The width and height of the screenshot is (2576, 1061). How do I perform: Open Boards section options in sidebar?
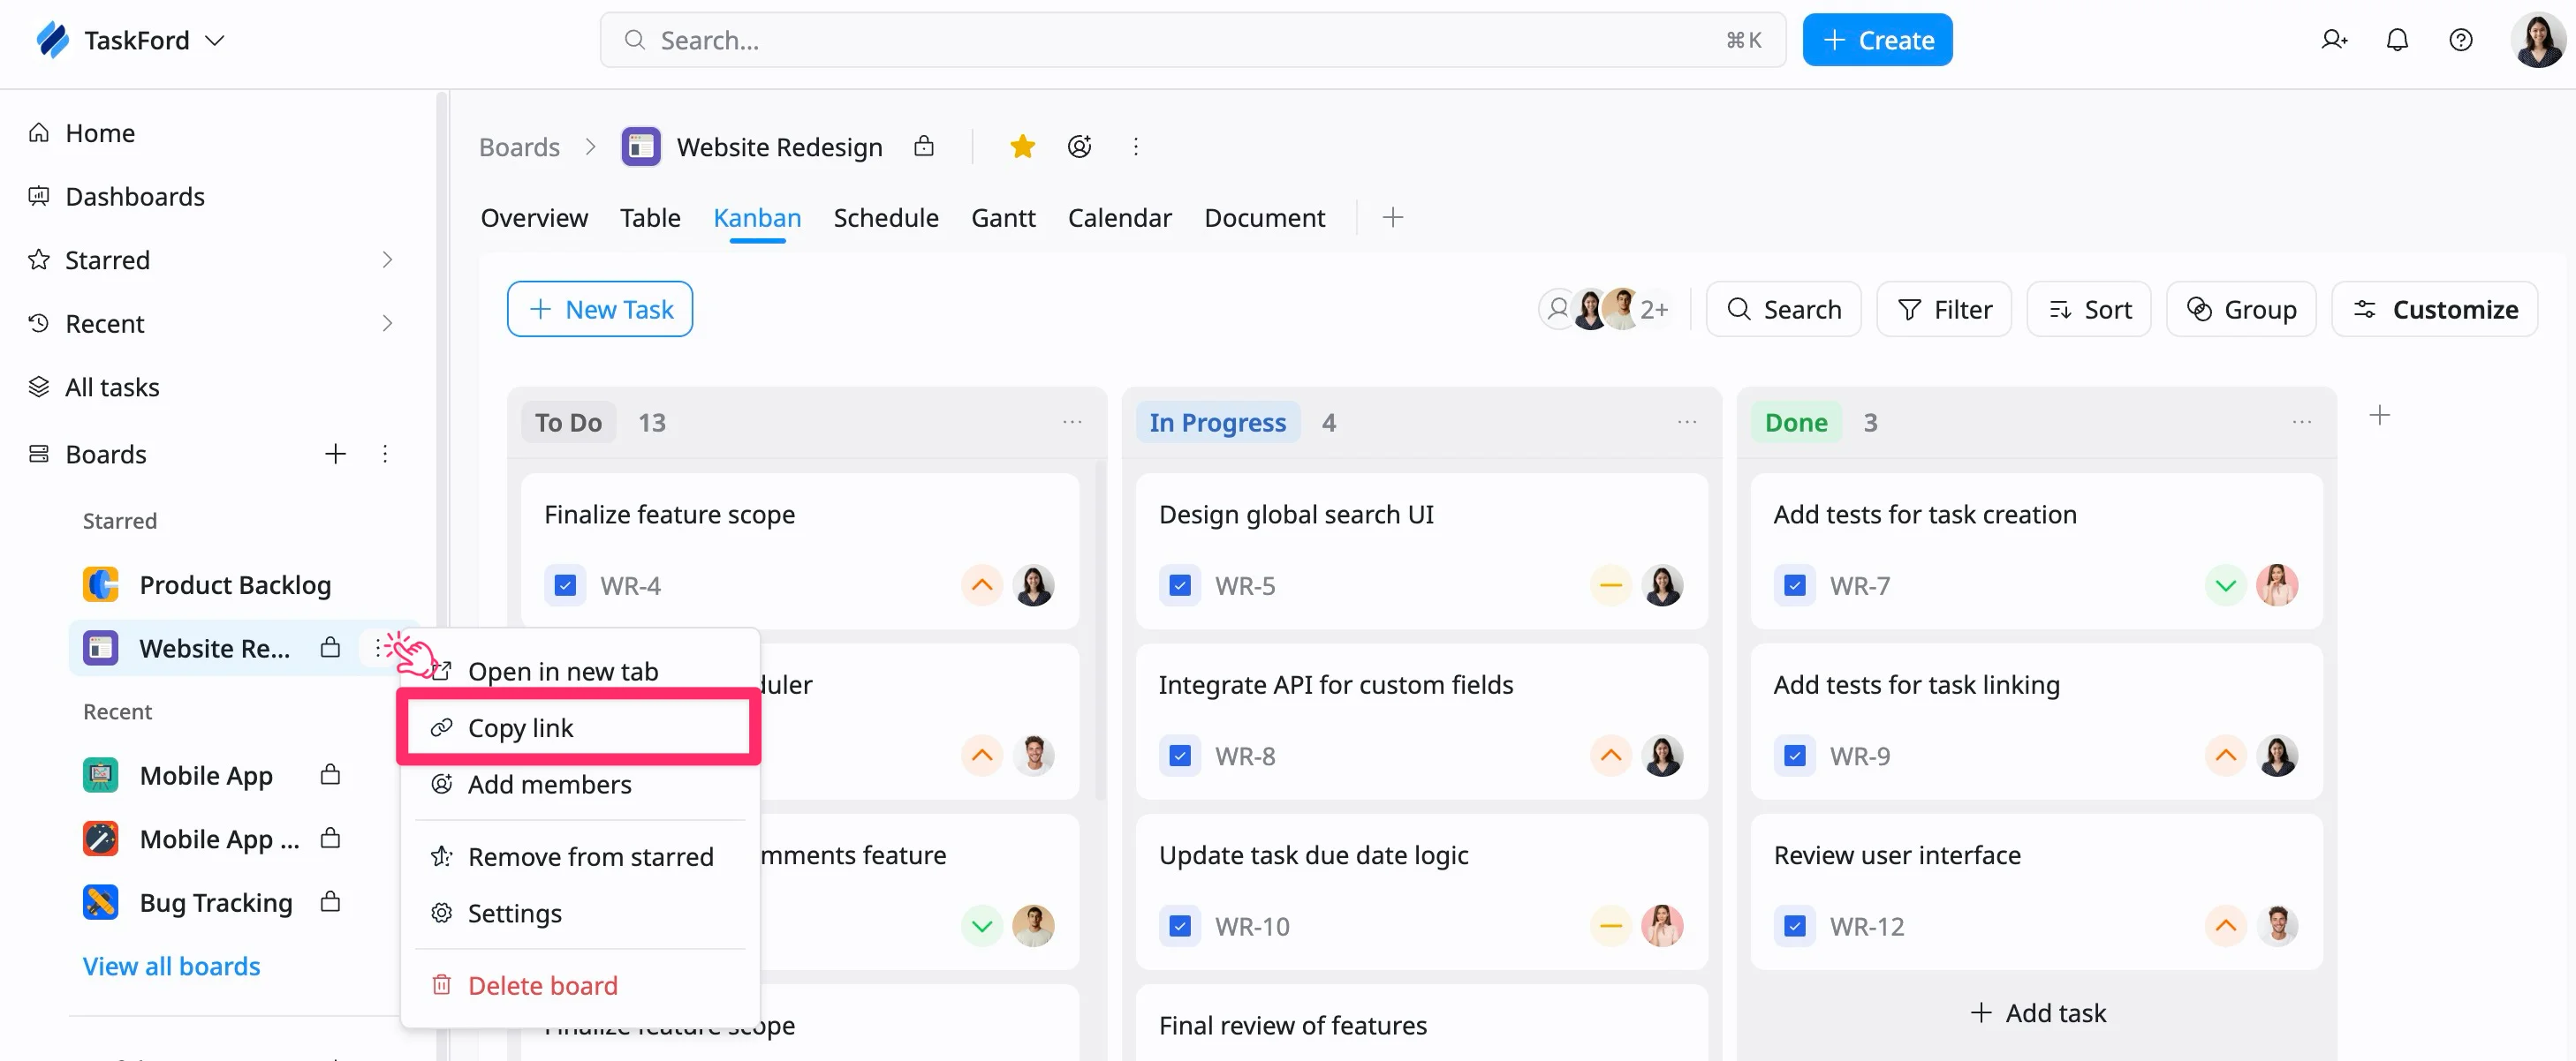pyautogui.click(x=385, y=454)
